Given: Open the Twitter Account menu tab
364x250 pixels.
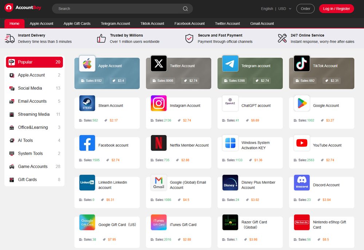Looking at the screenshot, I should click(x=227, y=23).
